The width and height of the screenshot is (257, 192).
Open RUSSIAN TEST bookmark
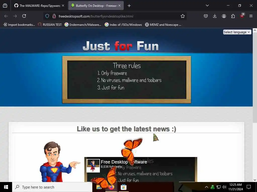[50, 25]
